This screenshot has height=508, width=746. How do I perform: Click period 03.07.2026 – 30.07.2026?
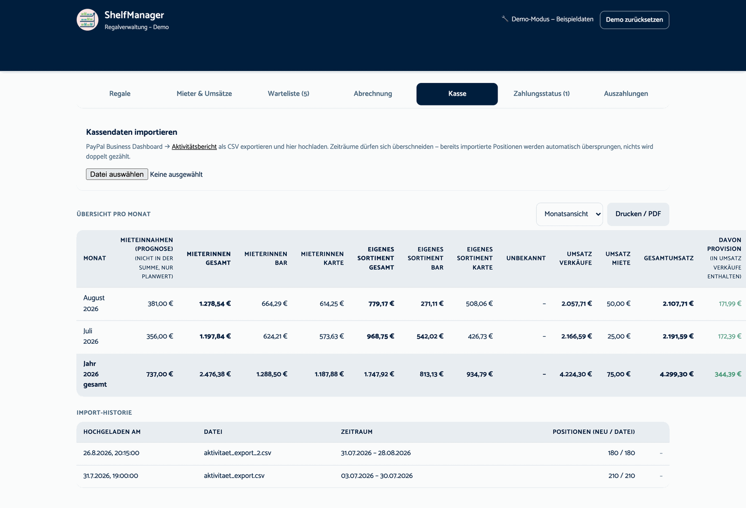(377, 476)
